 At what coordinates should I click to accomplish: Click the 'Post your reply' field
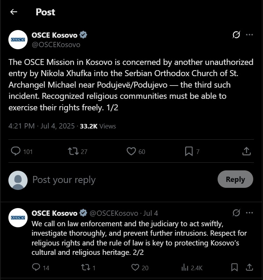click(64, 180)
